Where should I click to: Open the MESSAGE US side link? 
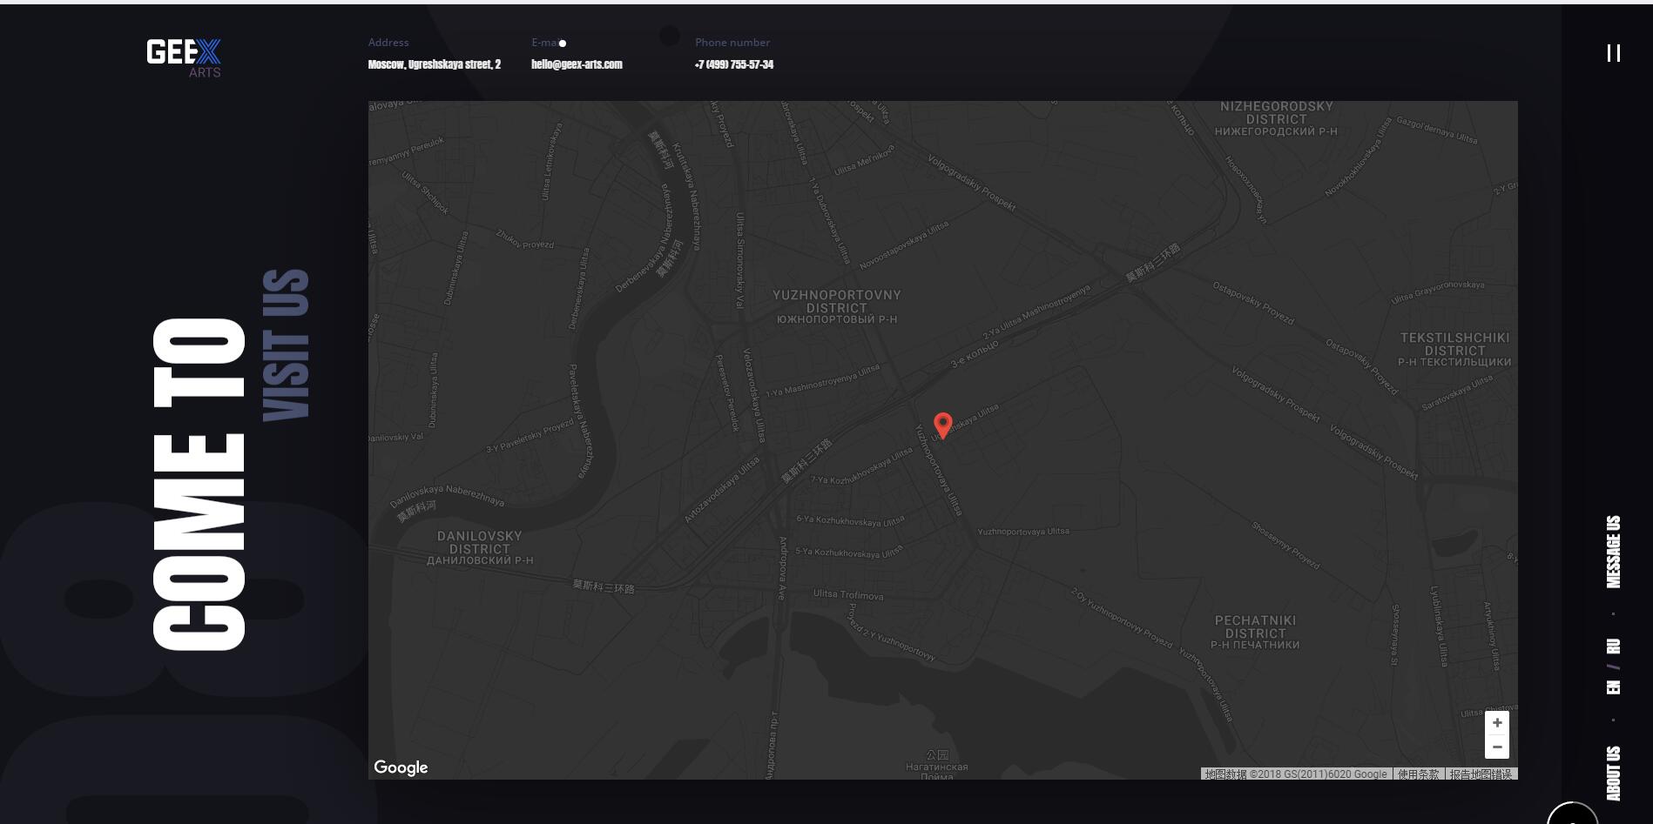click(1614, 552)
